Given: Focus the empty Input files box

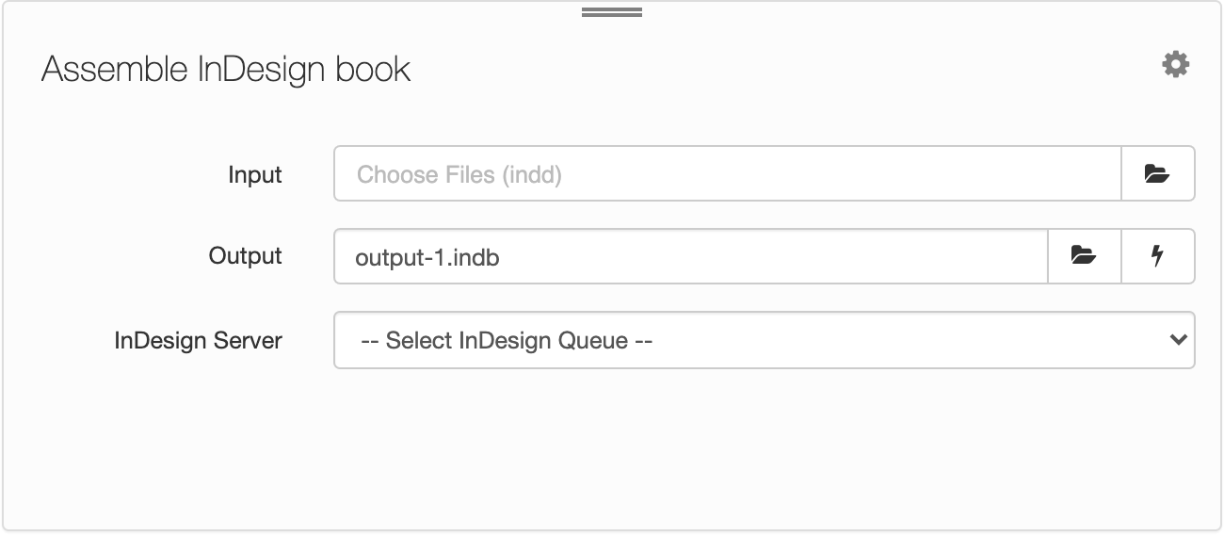Looking at the screenshot, I should pos(728,173).
